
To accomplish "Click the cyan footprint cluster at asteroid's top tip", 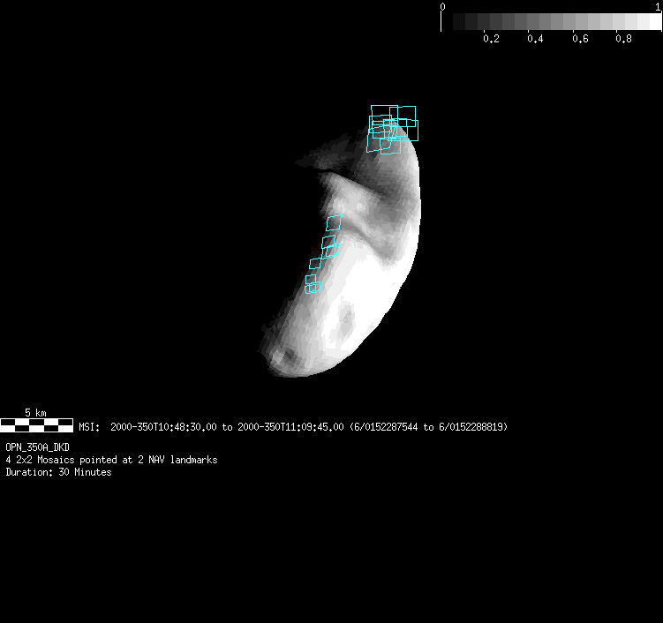I will pyautogui.click(x=392, y=128).
